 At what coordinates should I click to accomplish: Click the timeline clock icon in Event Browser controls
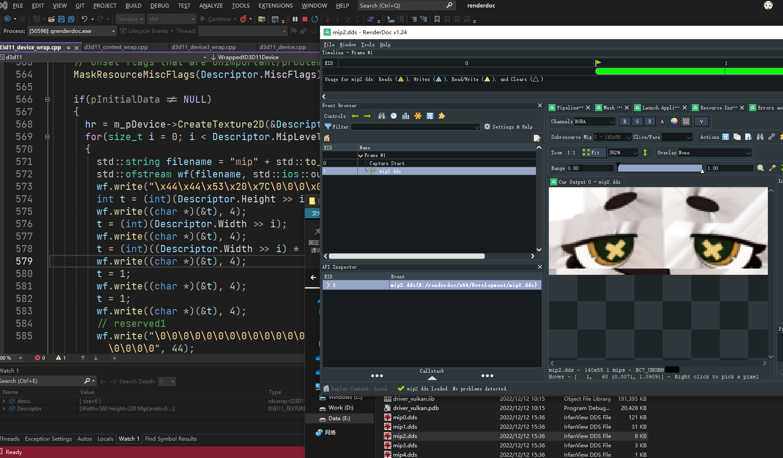pyautogui.click(x=394, y=116)
